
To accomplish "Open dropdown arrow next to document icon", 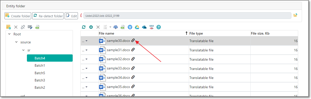I will tap(110, 27).
